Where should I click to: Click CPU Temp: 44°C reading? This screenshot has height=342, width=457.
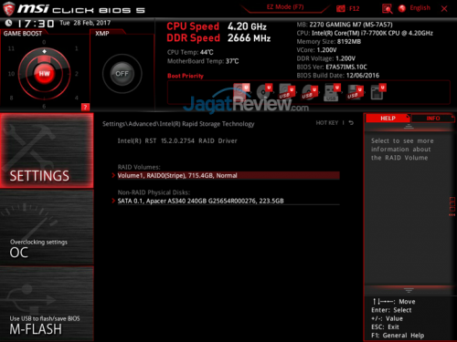coord(190,52)
